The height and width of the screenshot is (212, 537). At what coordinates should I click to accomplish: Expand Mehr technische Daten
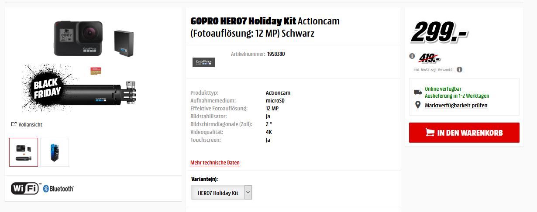click(215, 163)
